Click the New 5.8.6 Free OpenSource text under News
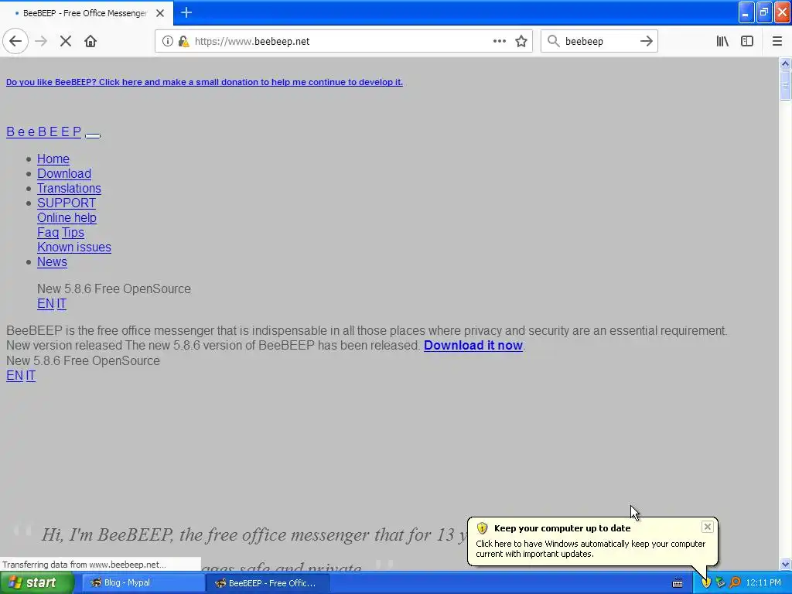The height and width of the screenshot is (594, 792). click(114, 289)
